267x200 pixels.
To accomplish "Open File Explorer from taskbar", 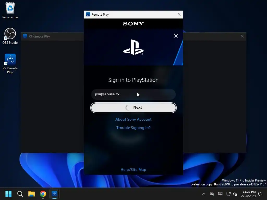I will point(32,194).
